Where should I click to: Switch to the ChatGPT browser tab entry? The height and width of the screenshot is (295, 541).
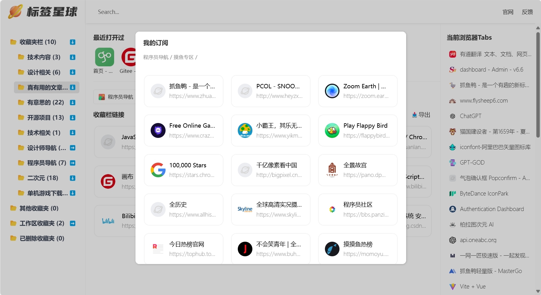pyautogui.click(x=470, y=116)
